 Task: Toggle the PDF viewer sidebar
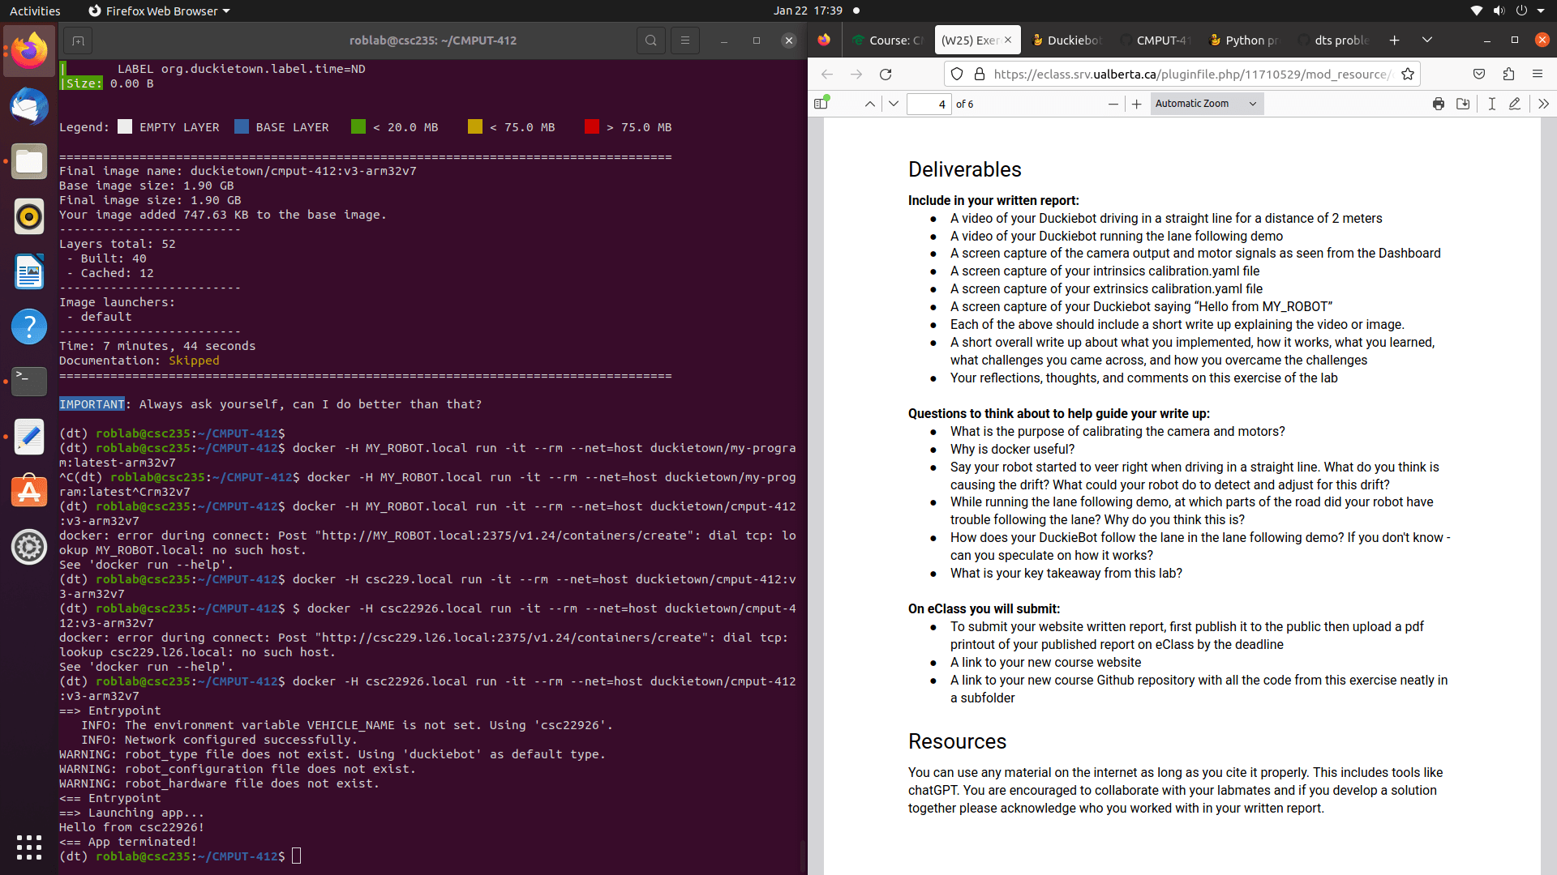coord(821,104)
